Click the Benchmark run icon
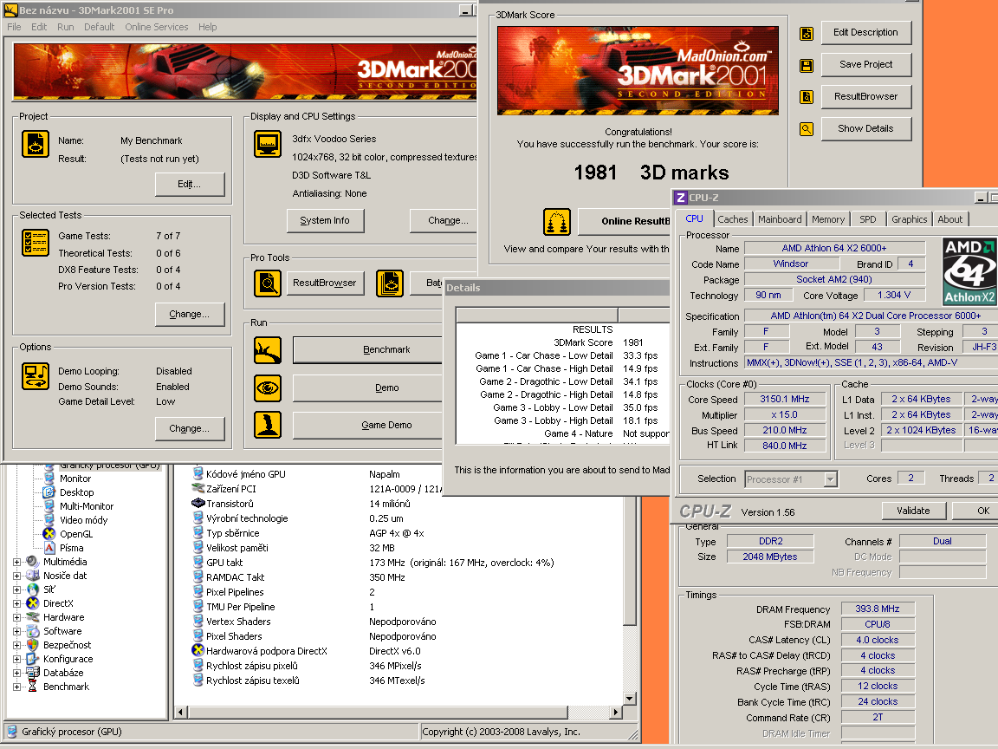This screenshot has width=998, height=749. coord(268,350)
